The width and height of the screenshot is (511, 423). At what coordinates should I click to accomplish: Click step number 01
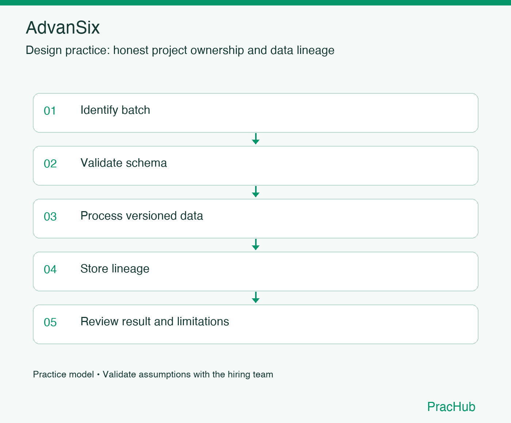click(50, 111)
